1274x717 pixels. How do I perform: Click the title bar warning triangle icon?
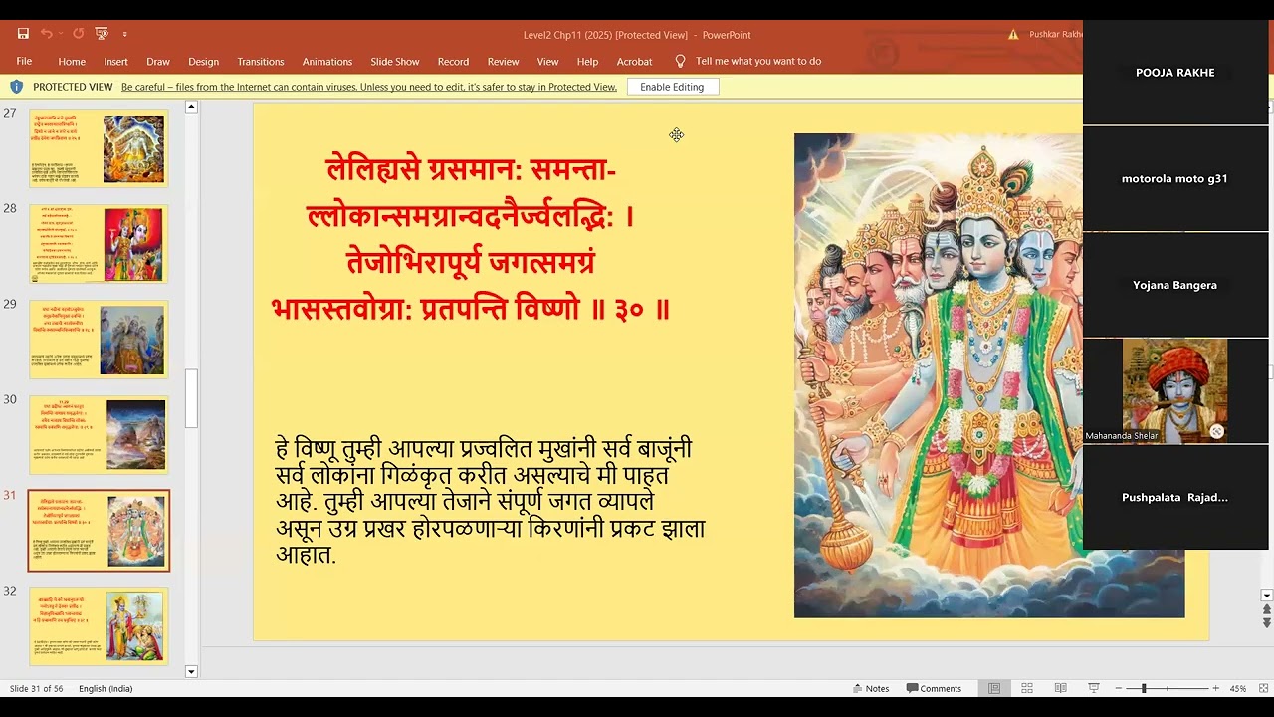point(1013,35)
